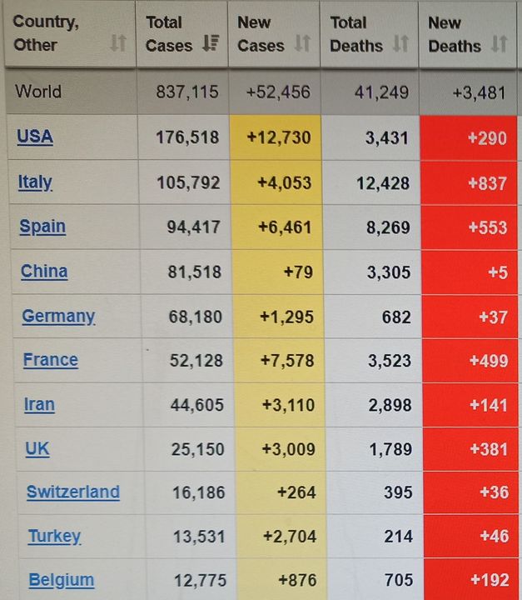The width and height of the screenshot is (522, 600).
Task: Sort table by New Cases arrows
Action: pyautogui.click(x=302, y=42)
